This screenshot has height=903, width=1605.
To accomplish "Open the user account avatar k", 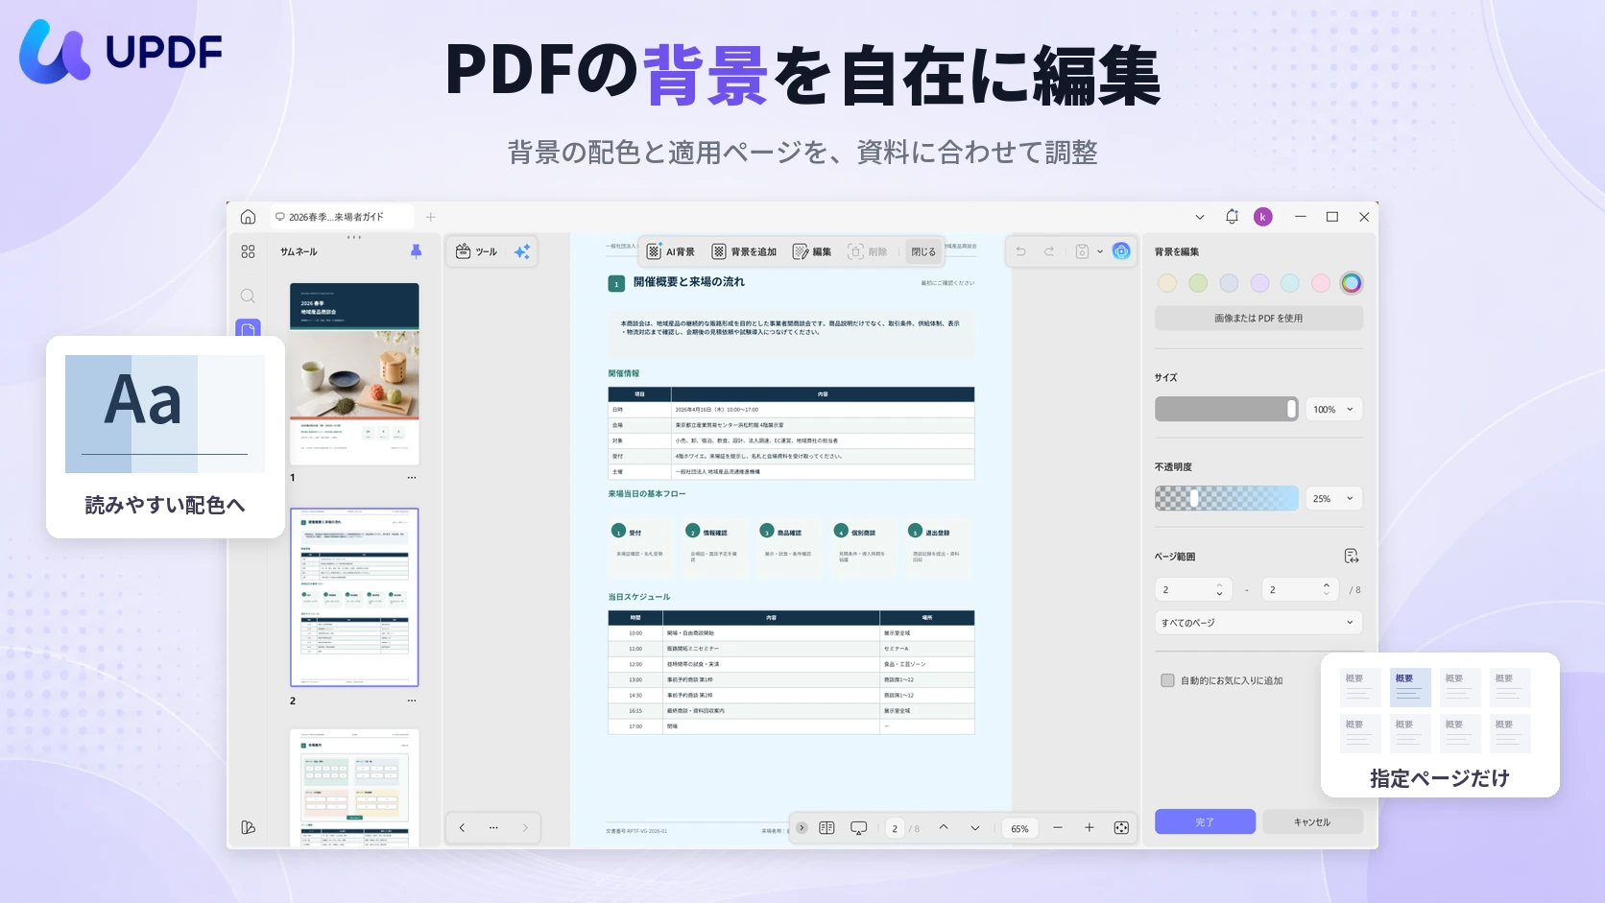I will click(x=1263, y=217).
